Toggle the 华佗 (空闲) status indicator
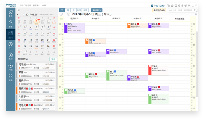Viewport: 204px width, 120px height. coord(158,6)
